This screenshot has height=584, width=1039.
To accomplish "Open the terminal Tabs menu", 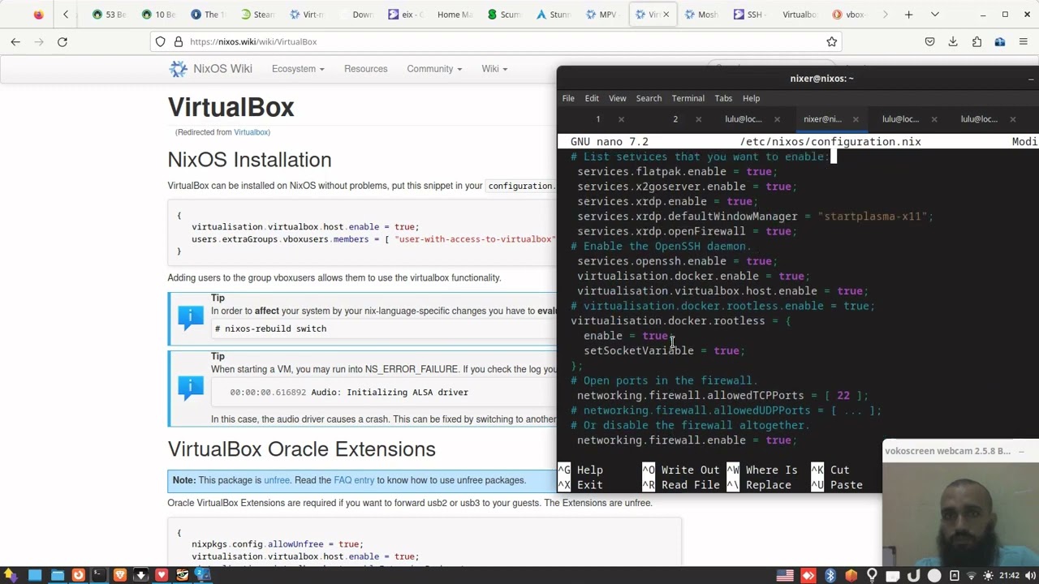I will (x=723, y=98).
